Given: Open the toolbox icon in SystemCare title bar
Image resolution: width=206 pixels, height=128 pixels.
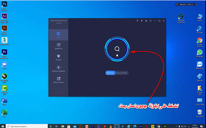Looking at the screenshot, I should (x=146, y=21).
